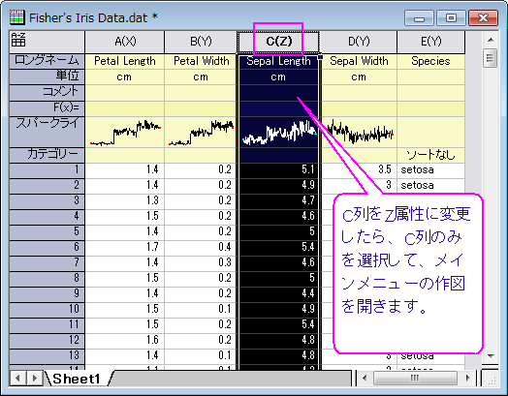The width and height of the screenshot is (508, 396).
Task: Click the 'Petal Length' long name cell
Action: 125,61
